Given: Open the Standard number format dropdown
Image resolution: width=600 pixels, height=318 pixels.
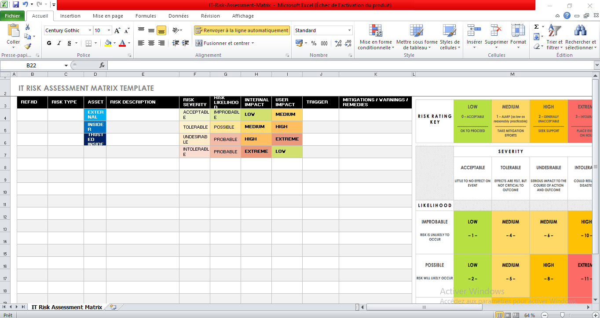Looking at the screenshot, I should (349, 30).
